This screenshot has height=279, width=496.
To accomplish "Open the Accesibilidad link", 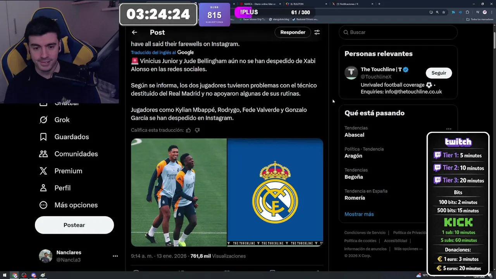I will (395, 241).
